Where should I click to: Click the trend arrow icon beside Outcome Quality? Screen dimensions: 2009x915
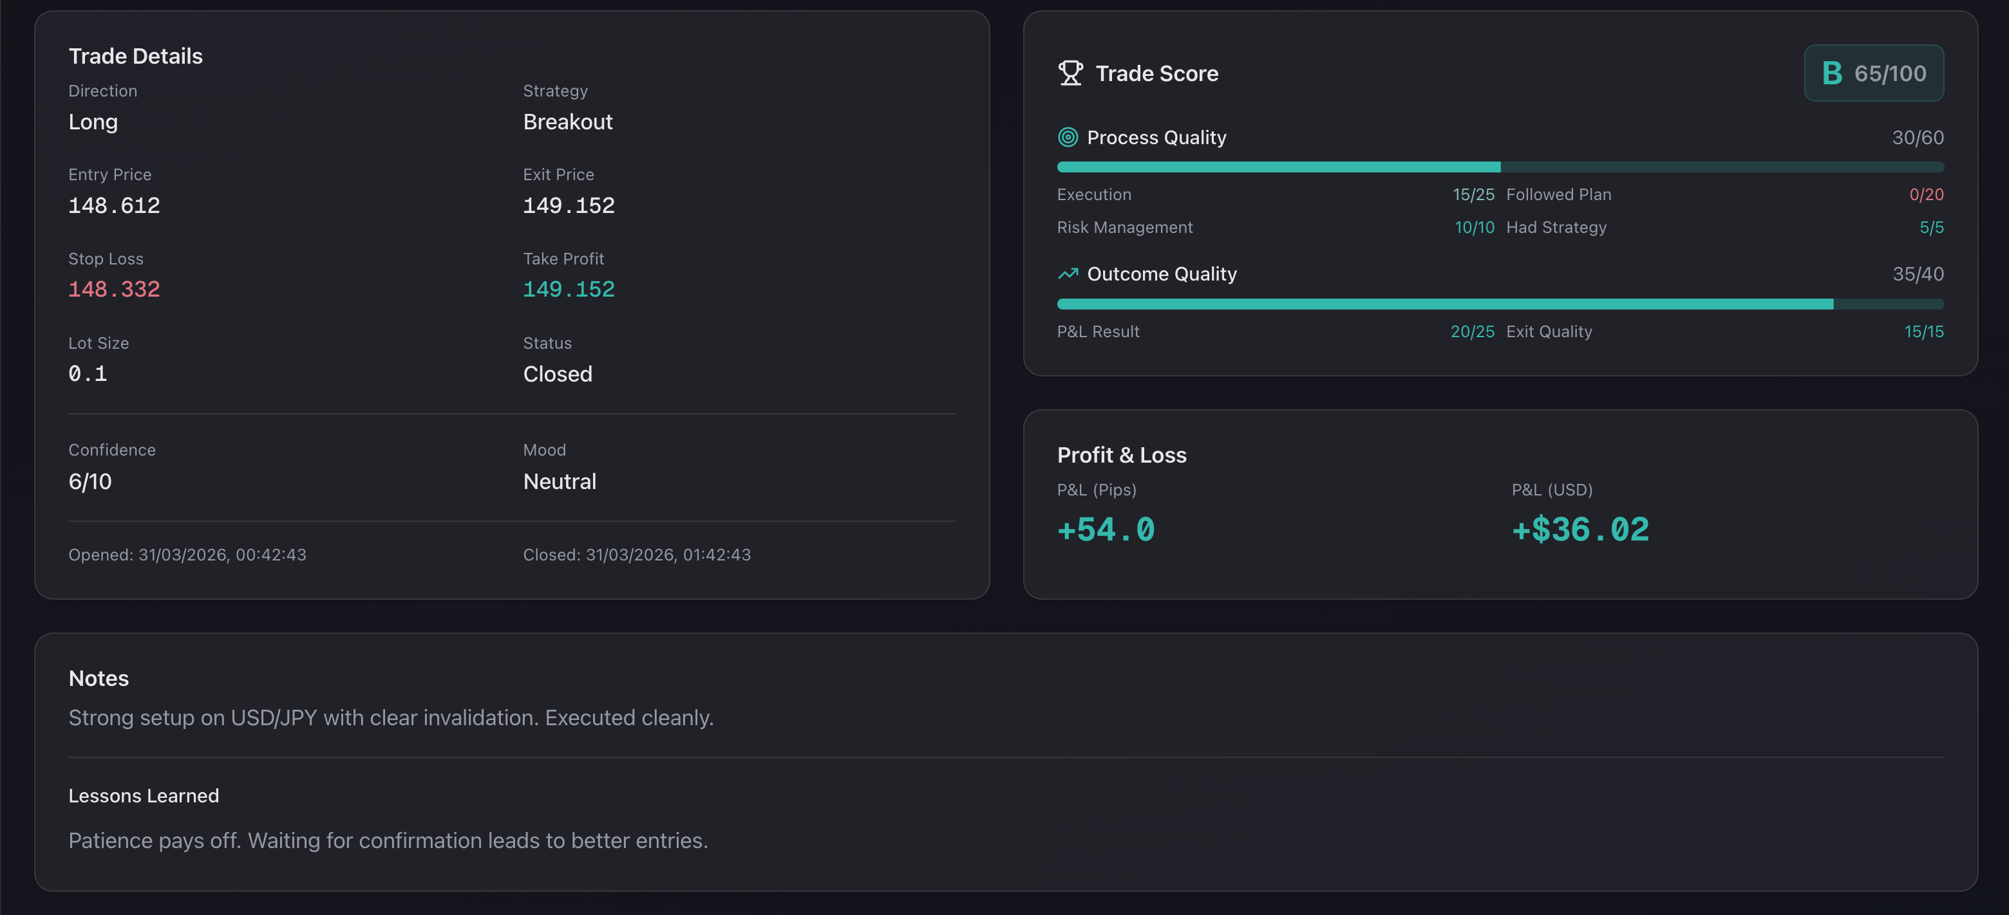click(x=1067, y=273)
